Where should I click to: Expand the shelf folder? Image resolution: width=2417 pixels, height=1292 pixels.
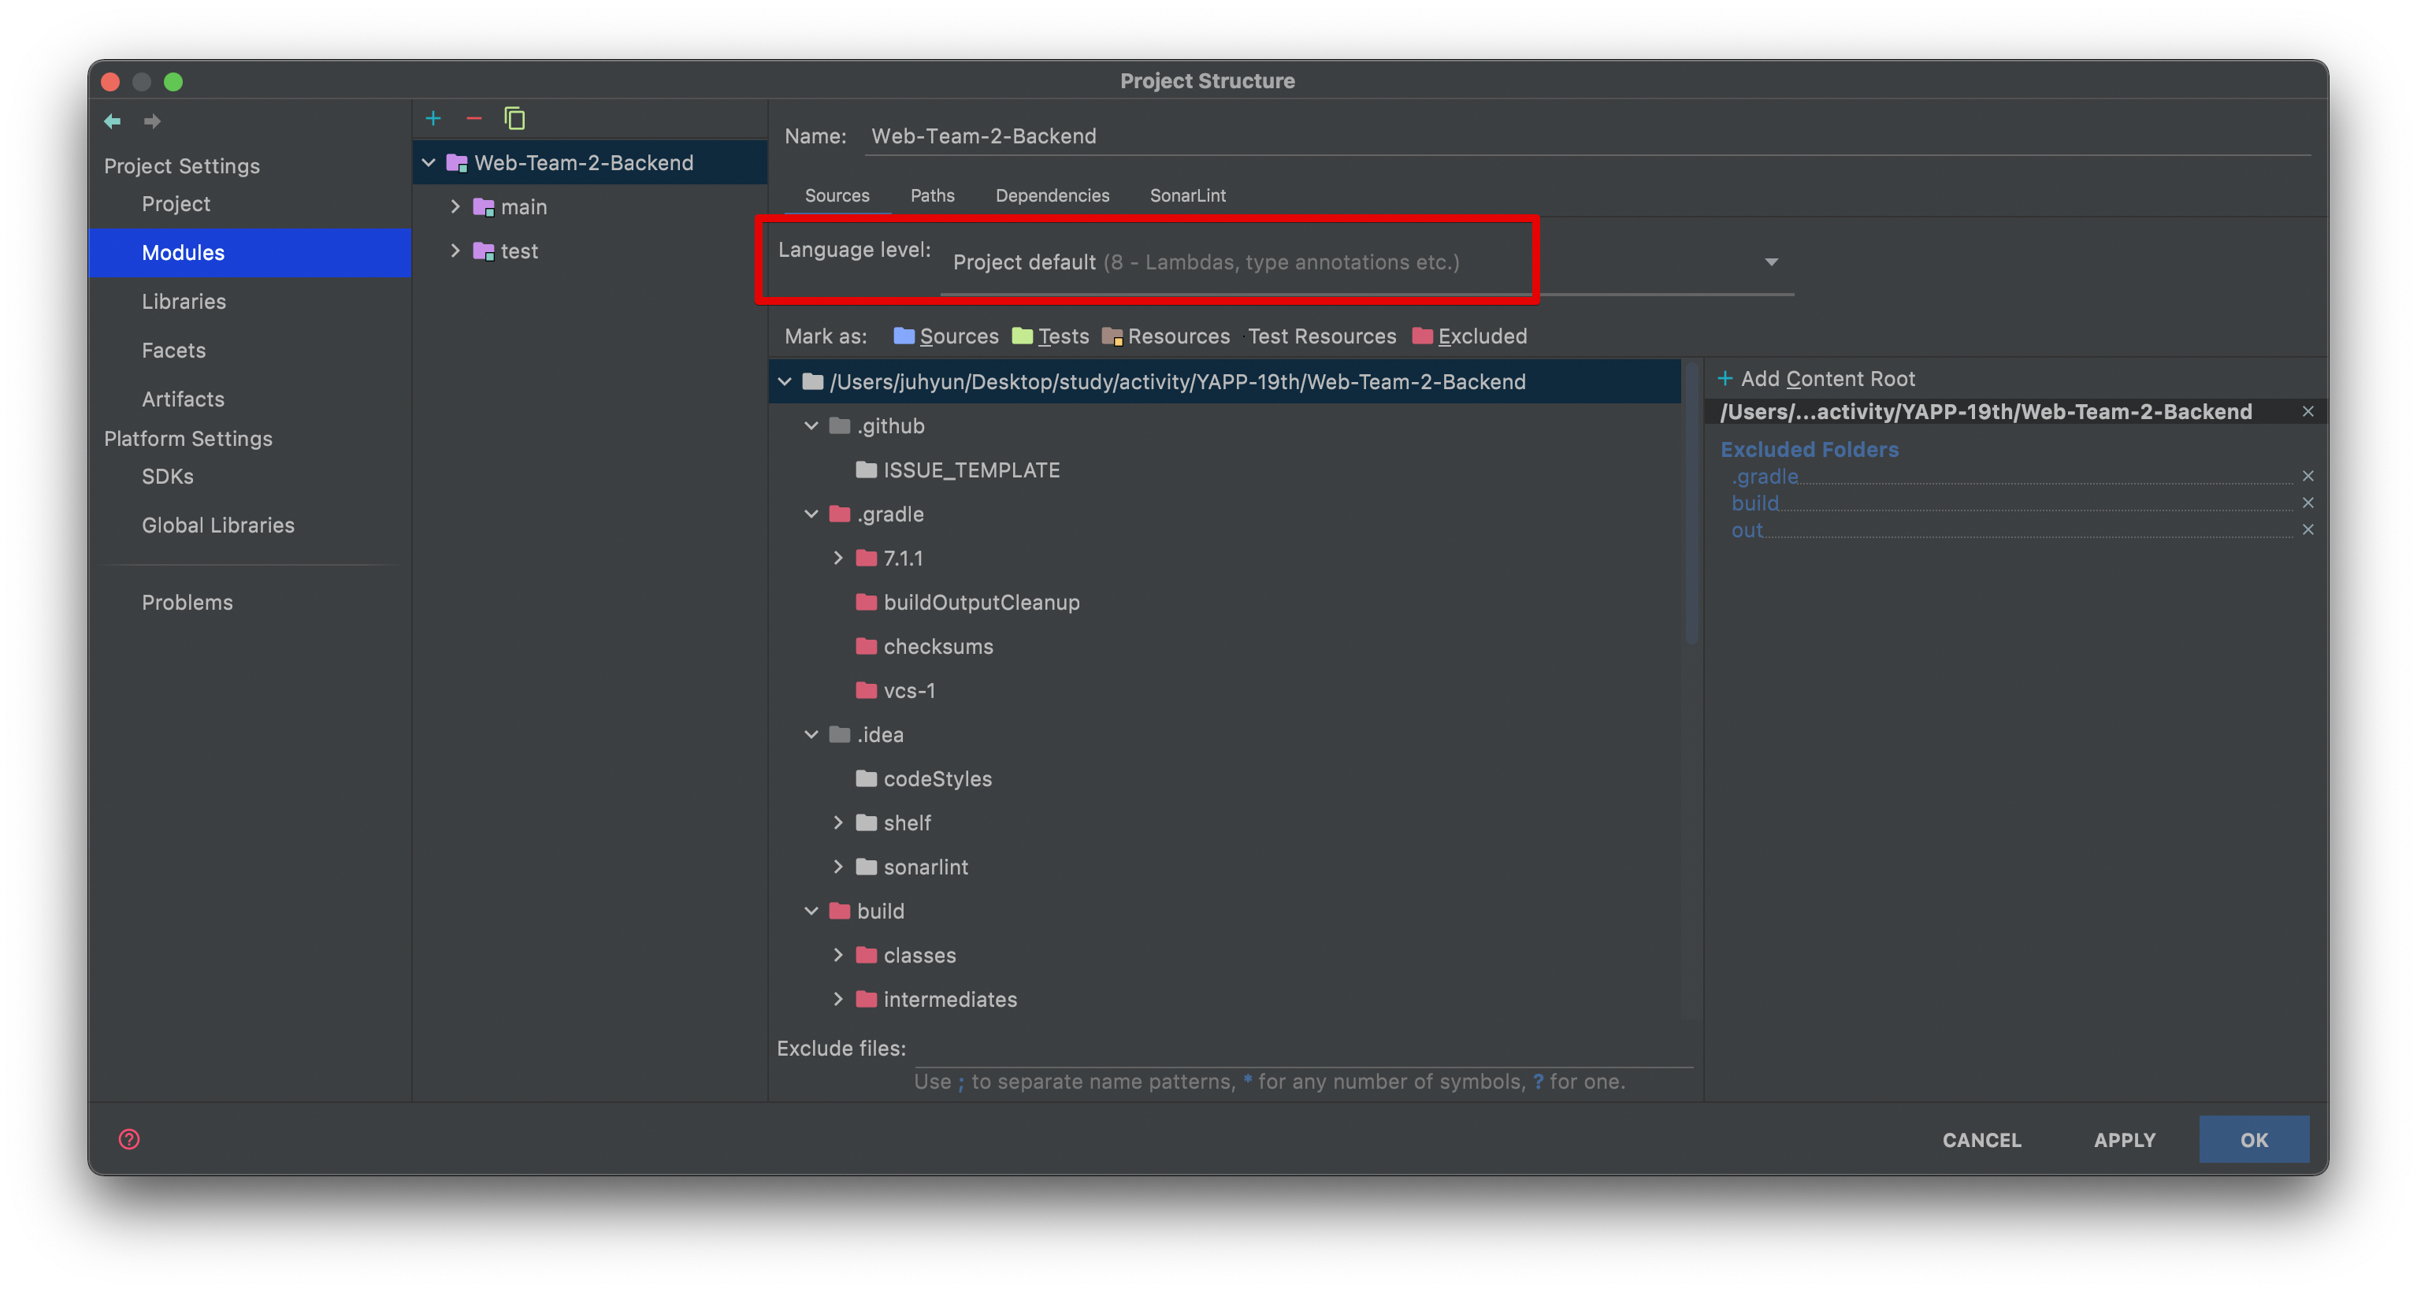click(838, 823)
